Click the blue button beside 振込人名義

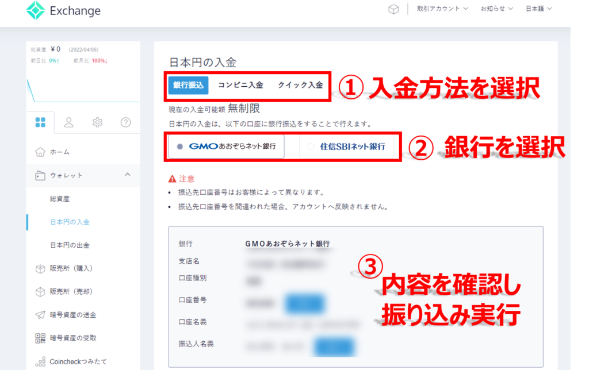point(334,347)
